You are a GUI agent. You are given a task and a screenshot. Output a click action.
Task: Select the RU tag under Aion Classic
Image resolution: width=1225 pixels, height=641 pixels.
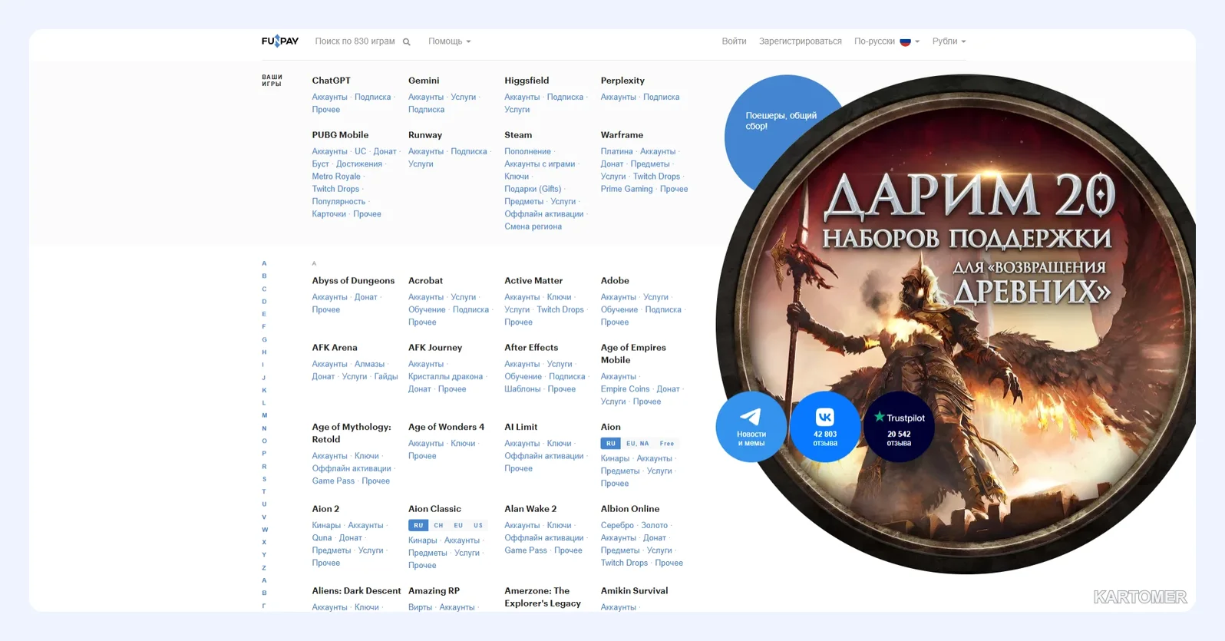coord(418,526)
